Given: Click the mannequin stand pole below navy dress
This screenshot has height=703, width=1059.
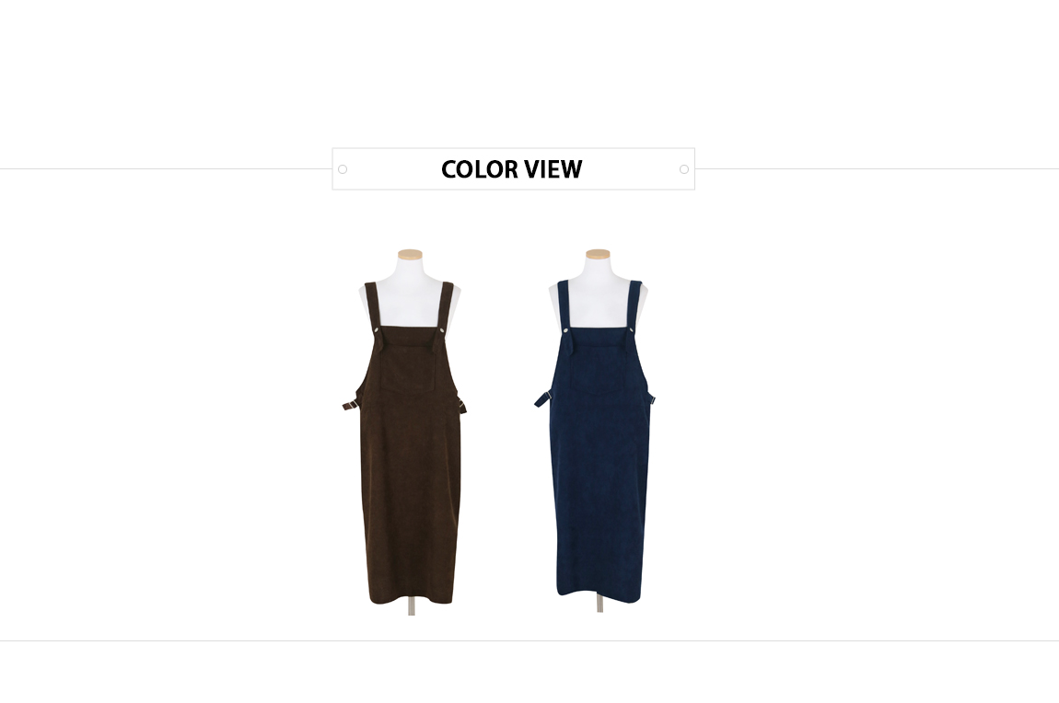Looking at the screenshot, I should point(599,604).
